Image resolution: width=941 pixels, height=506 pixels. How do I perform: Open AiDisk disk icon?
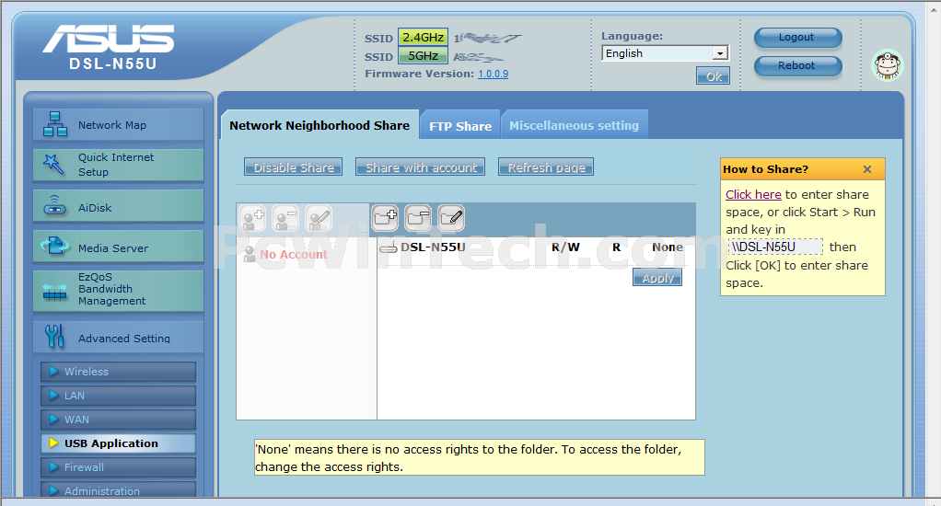click(x=54, y=206)
